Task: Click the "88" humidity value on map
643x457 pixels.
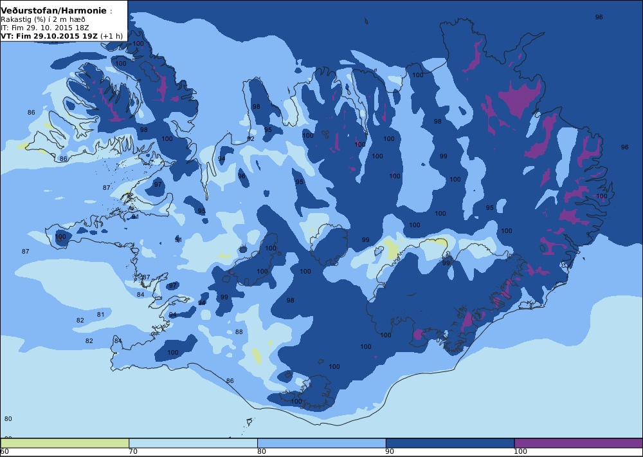Action: tap(239, 331)
